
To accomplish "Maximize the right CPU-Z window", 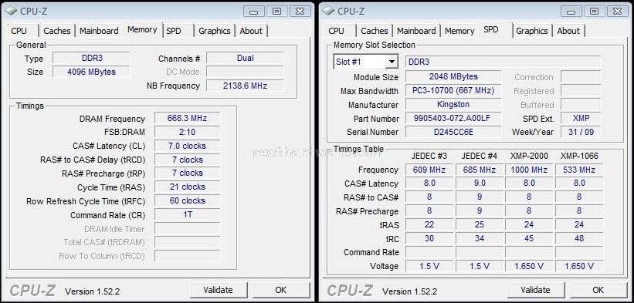I will pos(595,12).
